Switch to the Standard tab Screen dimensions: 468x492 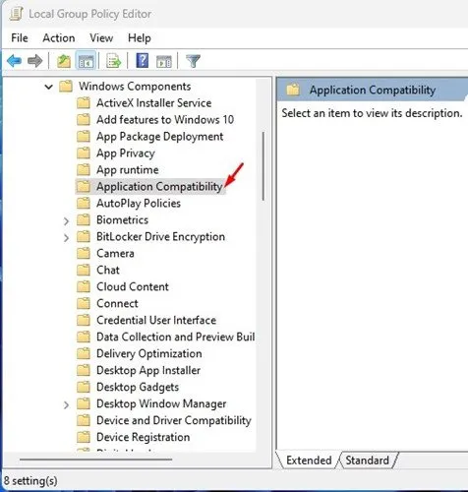[367, 461]
